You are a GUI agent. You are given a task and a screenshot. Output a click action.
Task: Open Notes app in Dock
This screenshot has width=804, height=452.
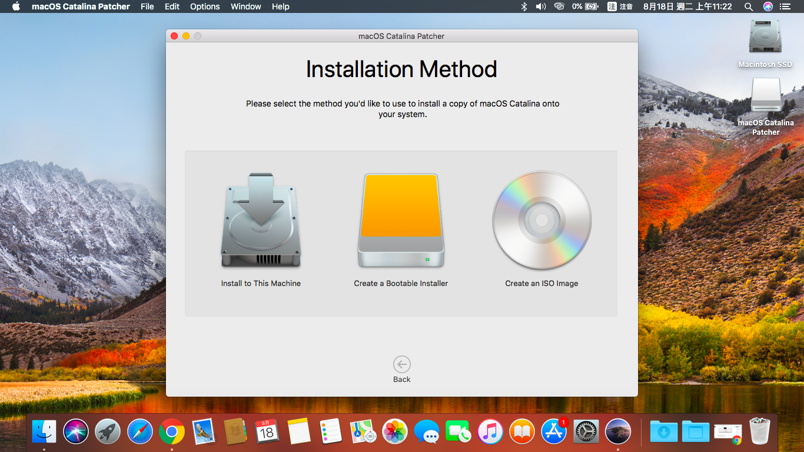tap(299, 432)
